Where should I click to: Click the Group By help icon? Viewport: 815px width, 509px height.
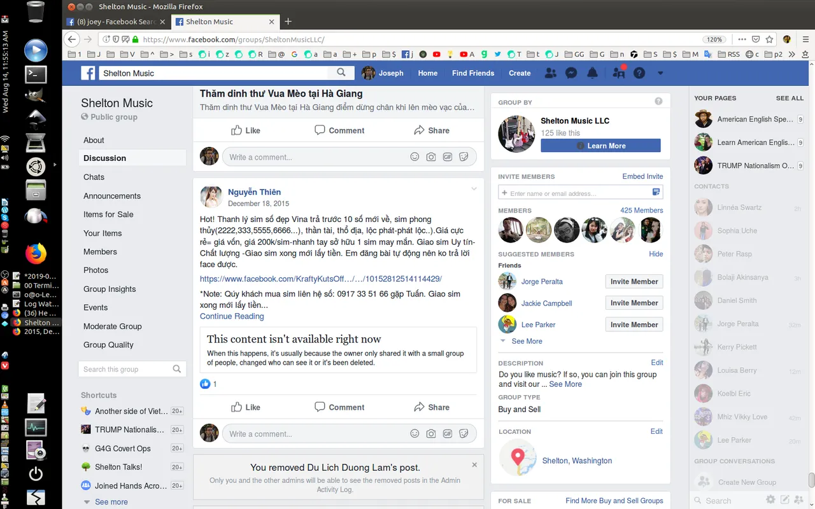[x=658, y=101]
